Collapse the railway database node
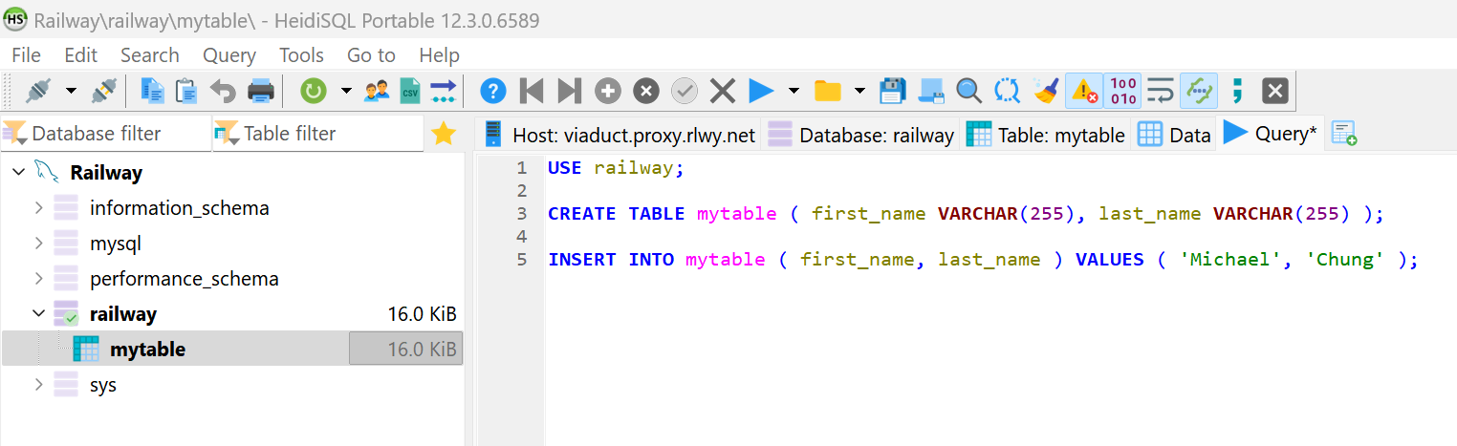 click(38, 313)
